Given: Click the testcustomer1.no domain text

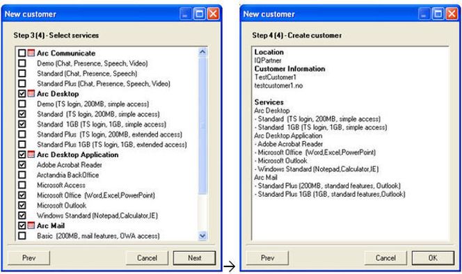Looking at the screenshot, I should point(278,86).
